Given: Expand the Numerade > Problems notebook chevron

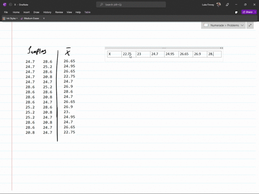Looking at the screenshot, I should pyautogui.click(x=242, y=25).
